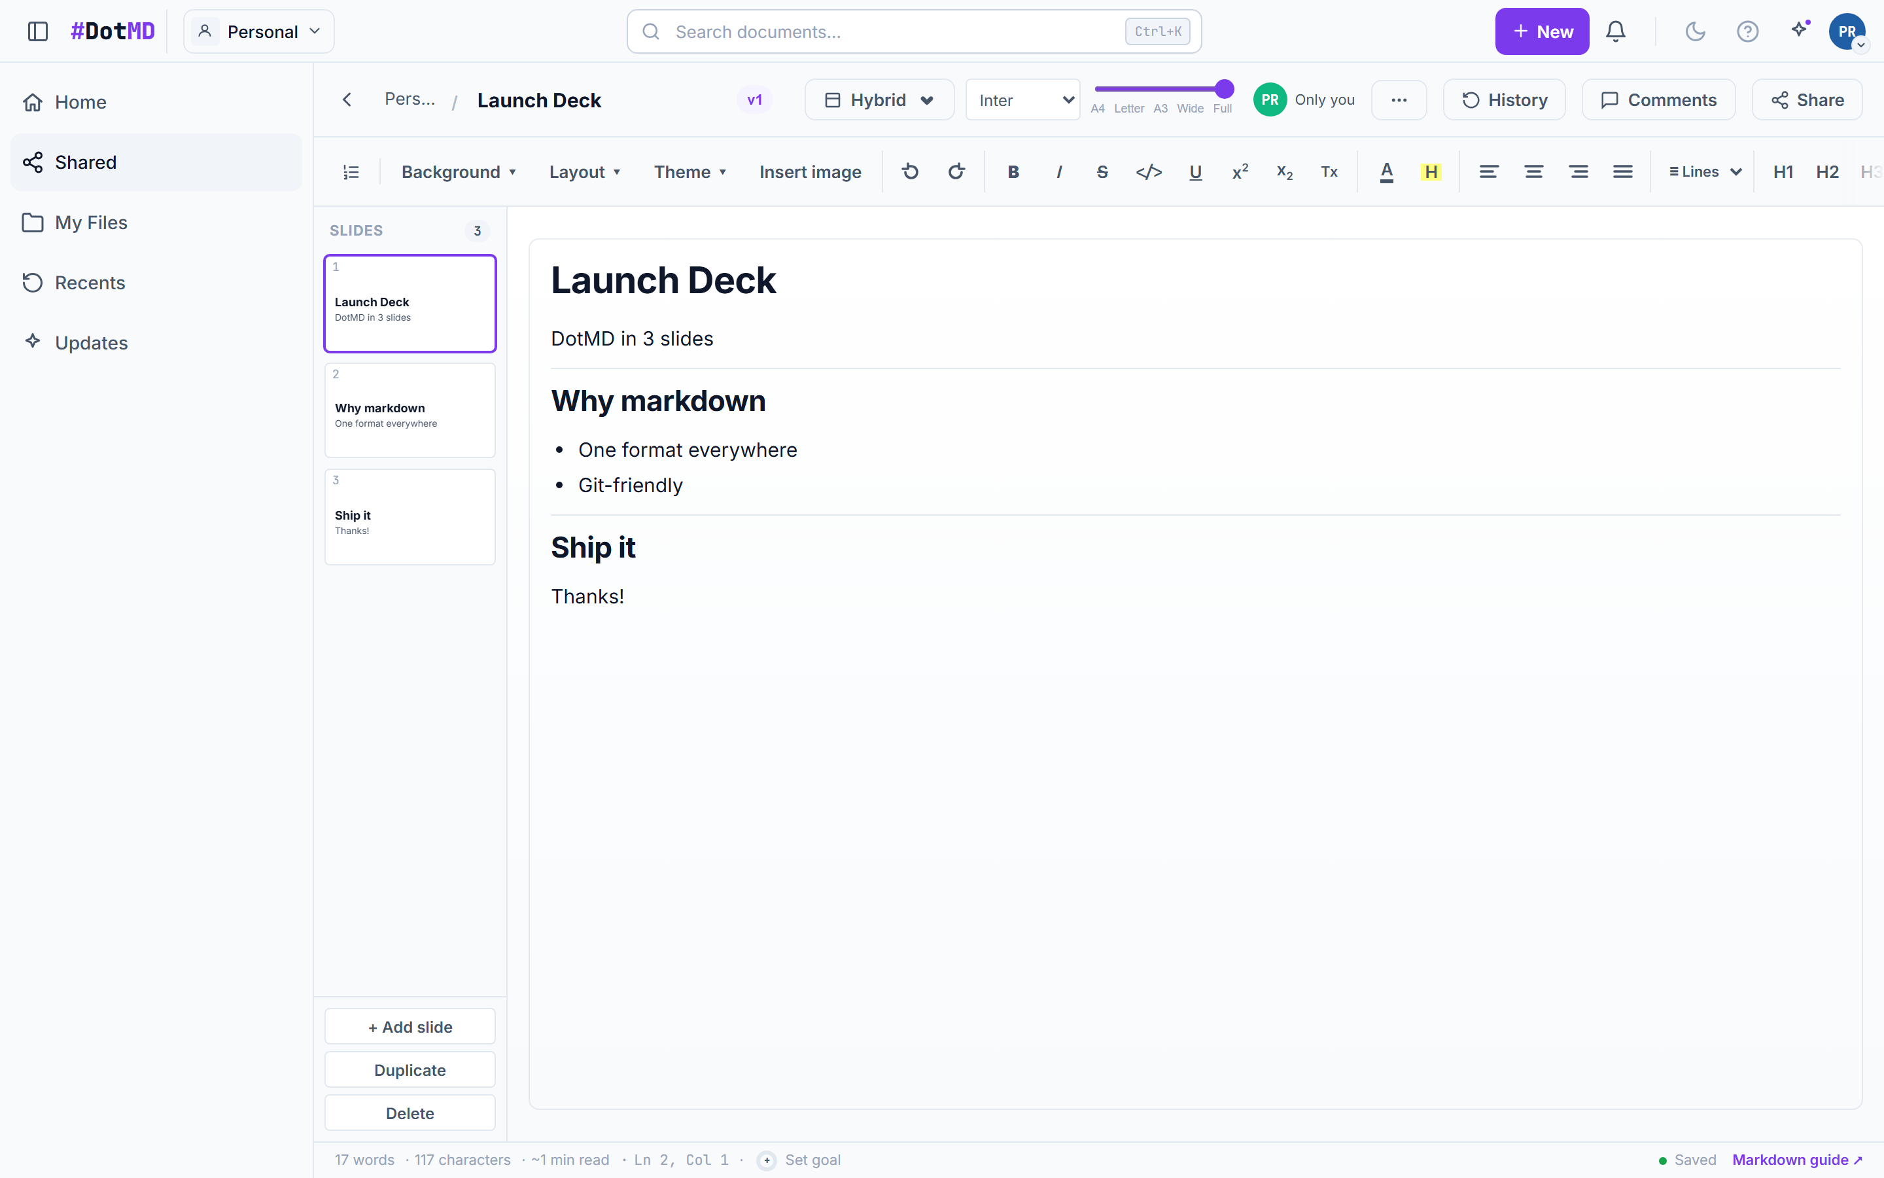Screen dimensions: 1884x1178
Task: Expand the Layout menu
Action: pos(585,171)
